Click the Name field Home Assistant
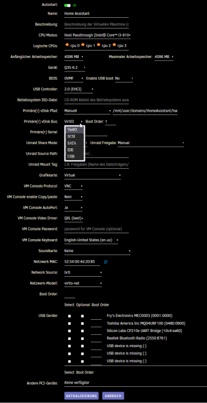207x403 pixels. coord(97,13)
